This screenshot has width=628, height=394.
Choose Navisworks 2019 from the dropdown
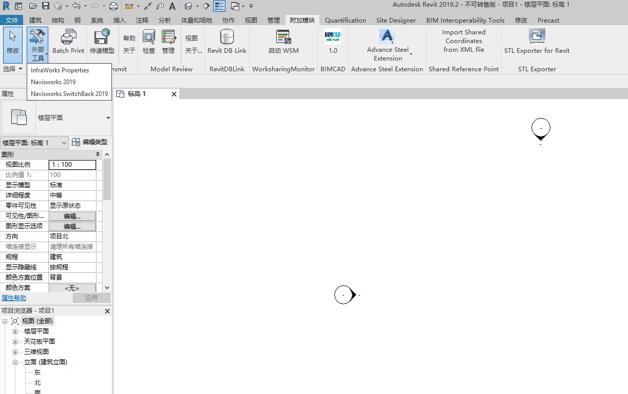[x=69, y=82]
